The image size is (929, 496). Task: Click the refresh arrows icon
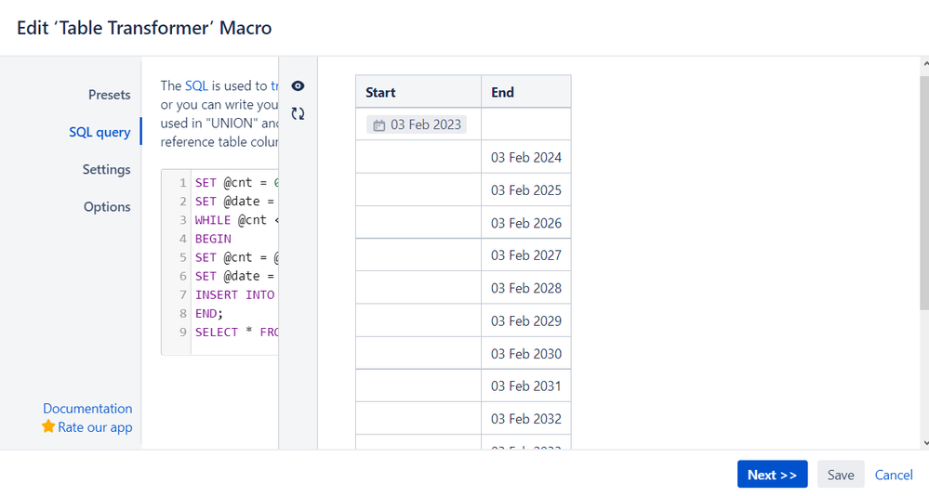click(x=298, y=113)
